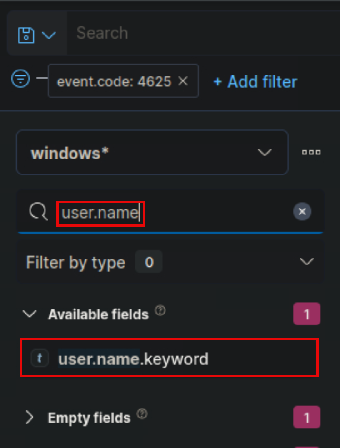Viewport: 340px width, 448px height.
Task: Expand the Empty fields section
Action: point(30,417)
